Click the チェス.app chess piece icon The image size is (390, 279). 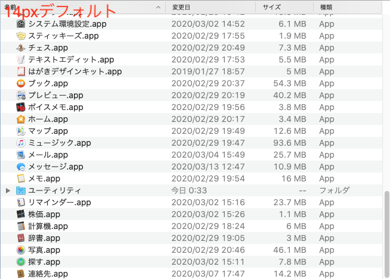(21, 48)
